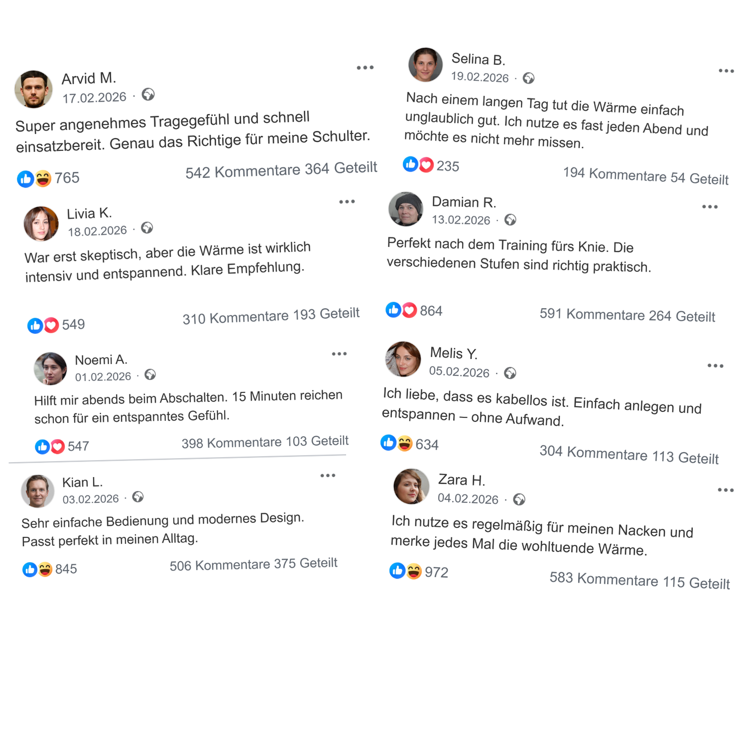
Task: Click the globe icon next to Zara H.'s date
Action: click(x=519, y=499)
